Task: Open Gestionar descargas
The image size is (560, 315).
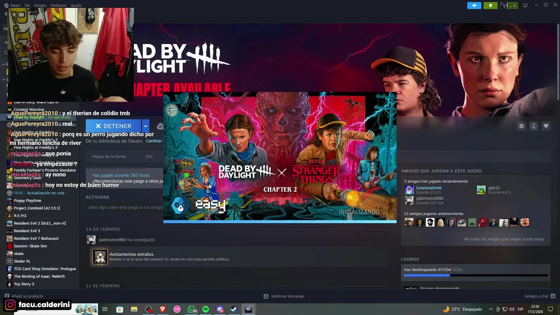Action: pyautogui.click(x=284, y=296)
